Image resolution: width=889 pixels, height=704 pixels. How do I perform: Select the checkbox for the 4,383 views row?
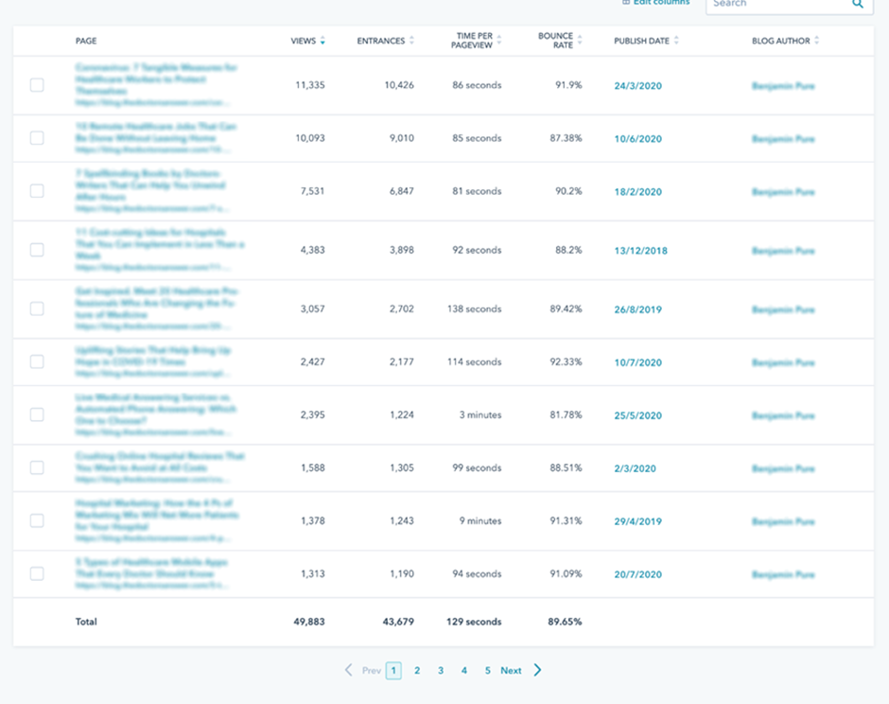[37, 250]
